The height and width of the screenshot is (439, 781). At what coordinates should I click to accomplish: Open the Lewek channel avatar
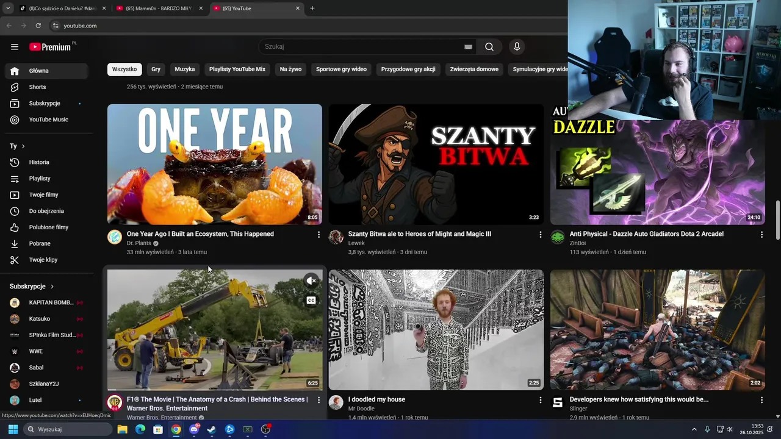coord(336,237)
